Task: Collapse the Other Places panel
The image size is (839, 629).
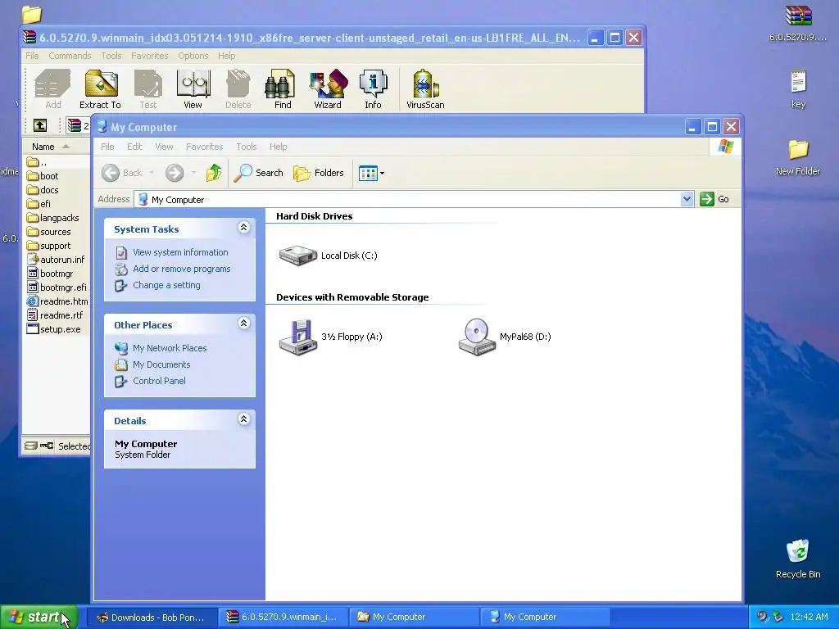Action: [243, 324]
